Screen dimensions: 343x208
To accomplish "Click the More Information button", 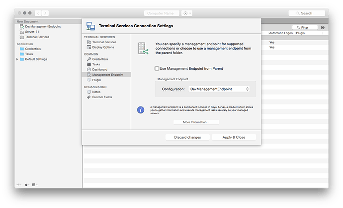I will (196, 122).
